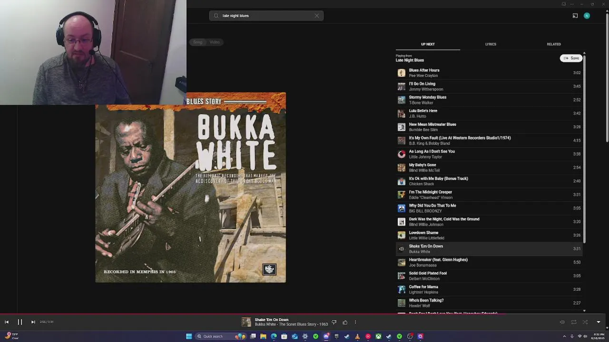
Task: Focus the 'late night blues' search field
Action: pos(266,16)
